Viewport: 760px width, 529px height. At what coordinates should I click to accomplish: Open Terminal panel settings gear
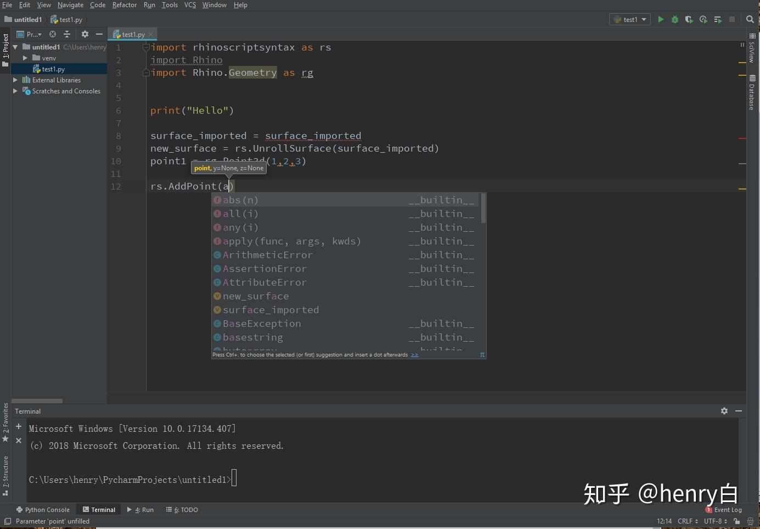click(x=724, y=411)
